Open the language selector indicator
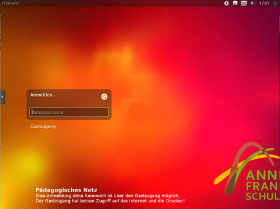 click(235, 3)
